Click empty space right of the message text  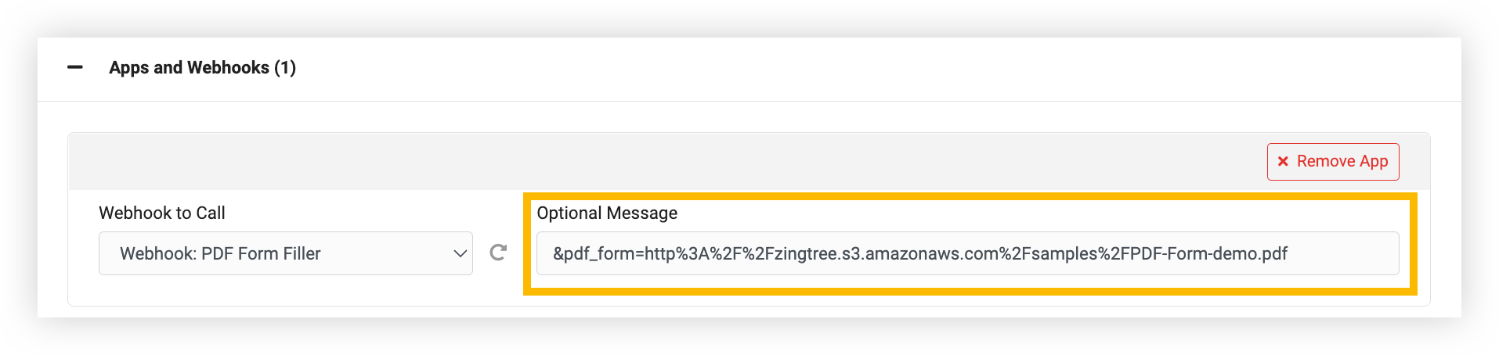point(1343,253)
